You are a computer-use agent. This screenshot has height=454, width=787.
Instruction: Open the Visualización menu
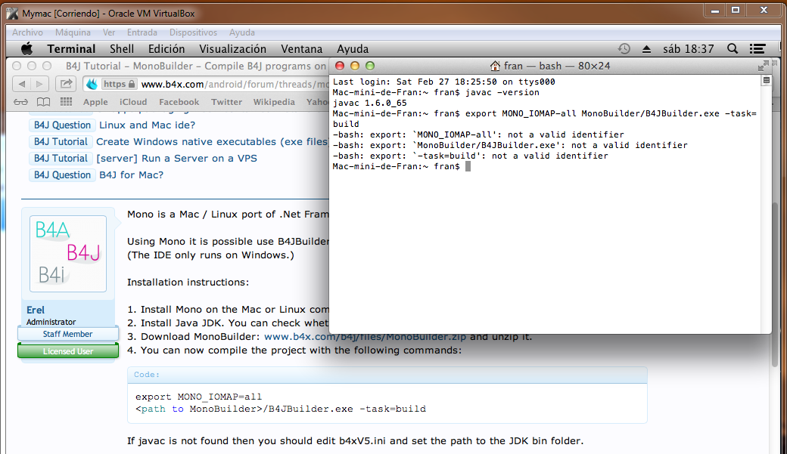click(x=233, y=48)
